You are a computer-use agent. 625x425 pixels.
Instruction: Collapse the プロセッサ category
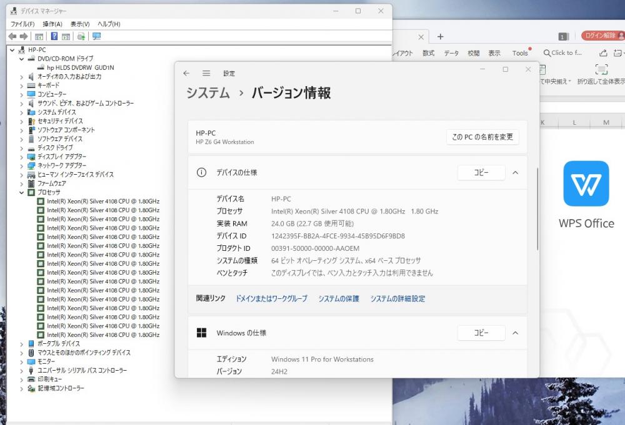point(21,193)
